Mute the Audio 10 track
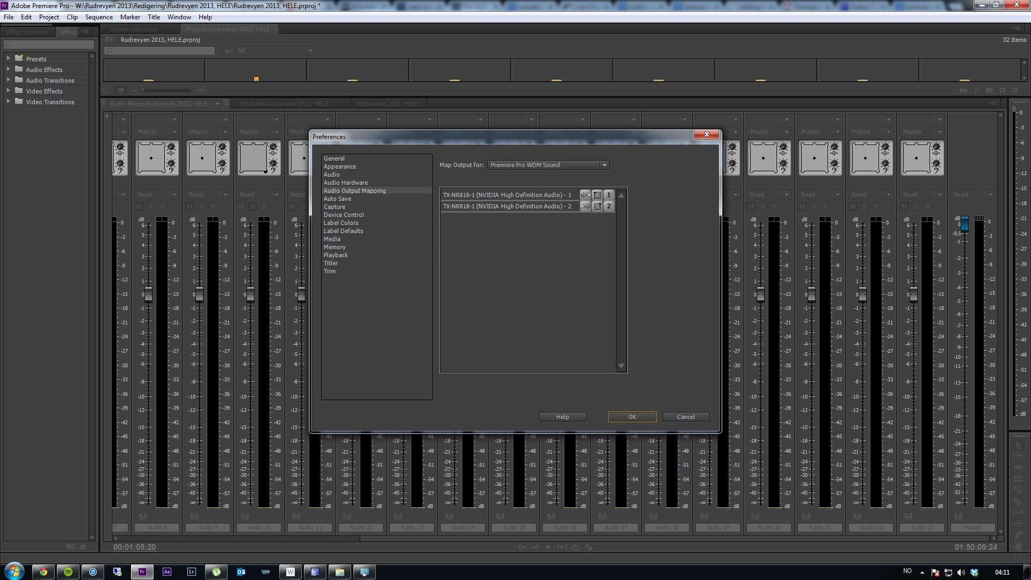Screen dimensions: 1031x580 coord(241,207)
